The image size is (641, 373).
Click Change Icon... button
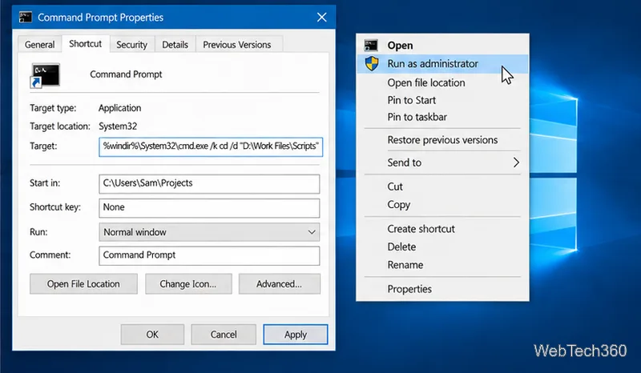(x=188, y=284)
